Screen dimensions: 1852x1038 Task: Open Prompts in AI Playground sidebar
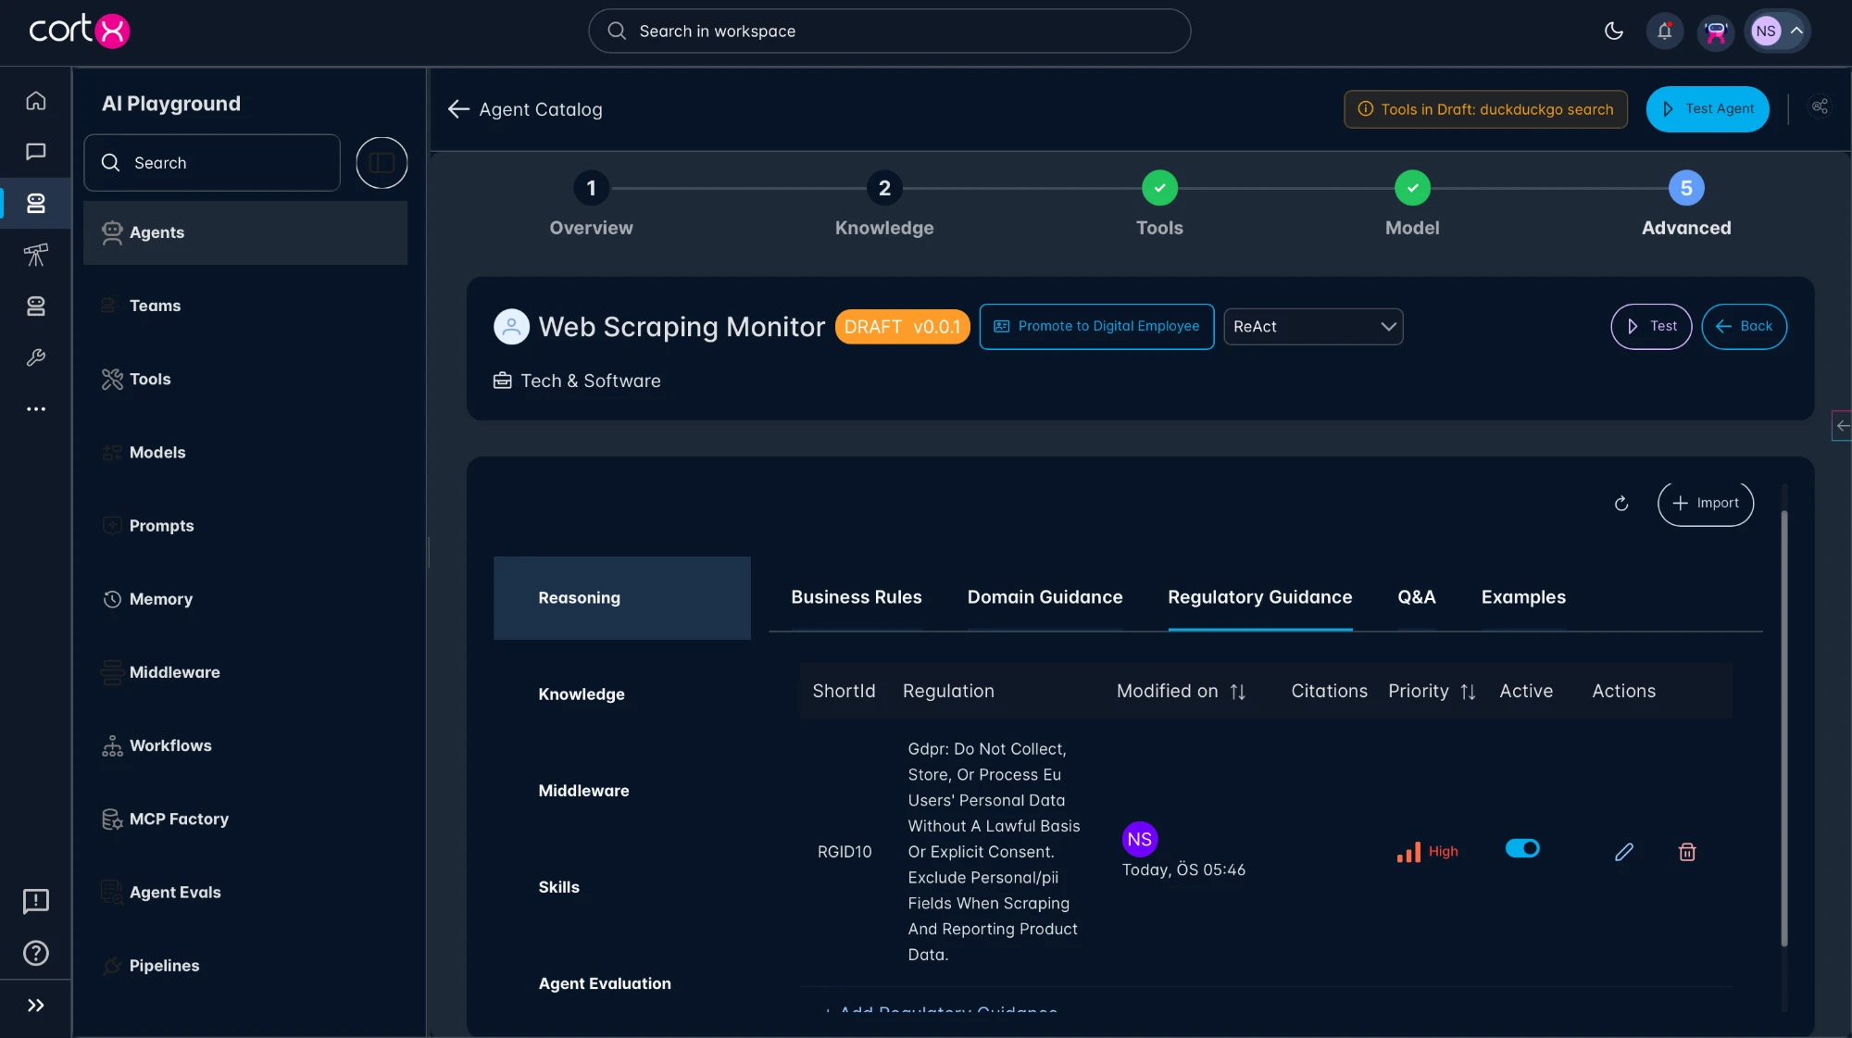[245, 526]
